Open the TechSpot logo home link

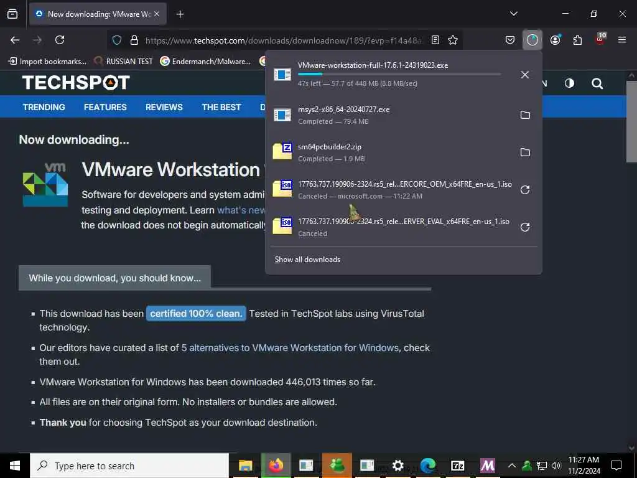[x=76, y=83]
